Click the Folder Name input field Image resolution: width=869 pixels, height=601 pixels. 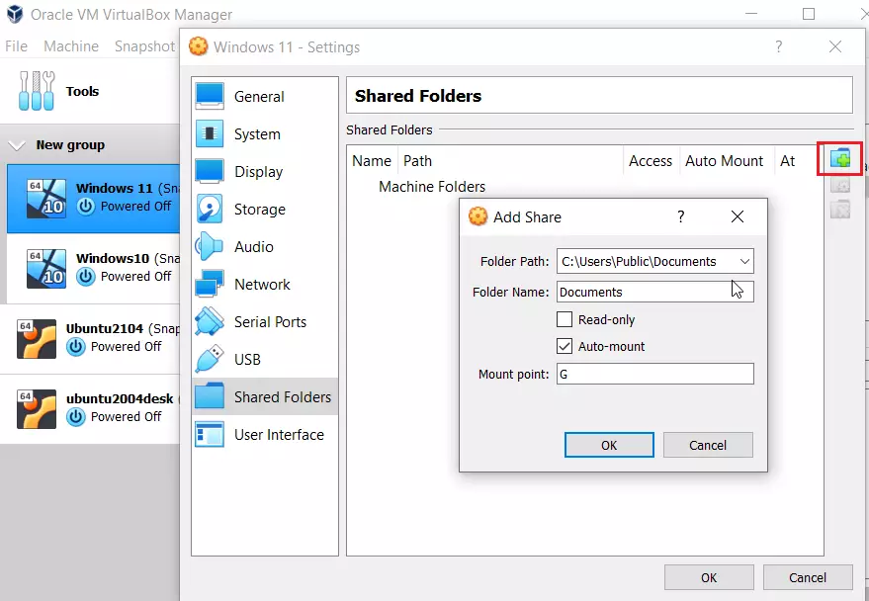coord(655,292)
